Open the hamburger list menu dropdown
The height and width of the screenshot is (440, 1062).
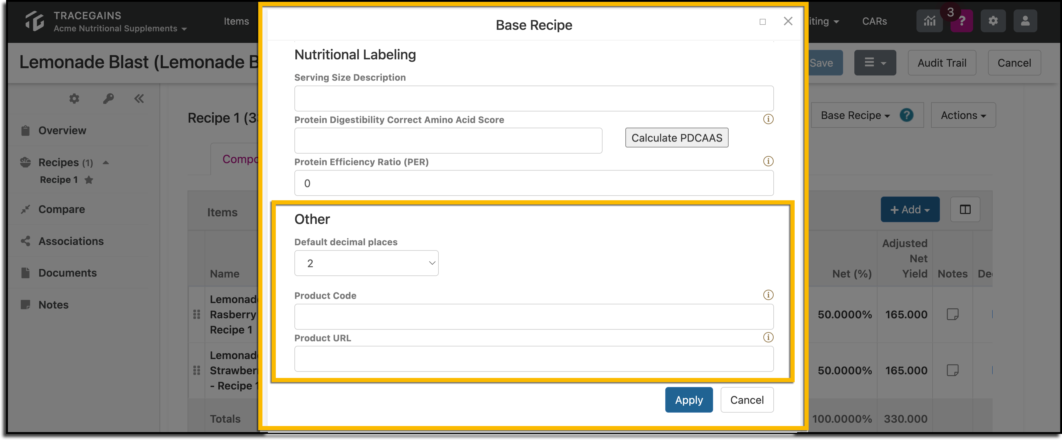[x=875, y=63]
